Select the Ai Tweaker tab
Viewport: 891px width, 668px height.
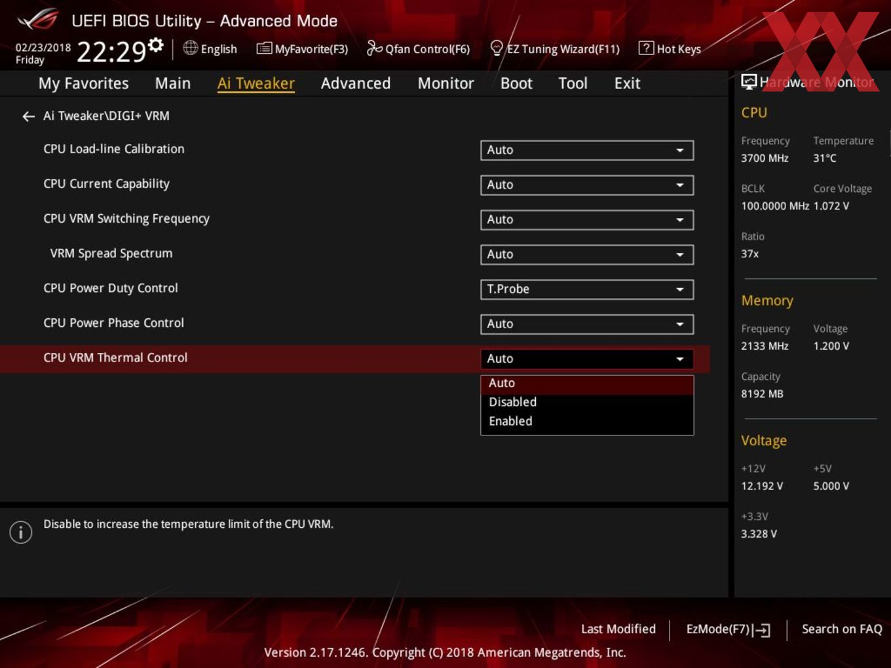click(x=256, y=83)
